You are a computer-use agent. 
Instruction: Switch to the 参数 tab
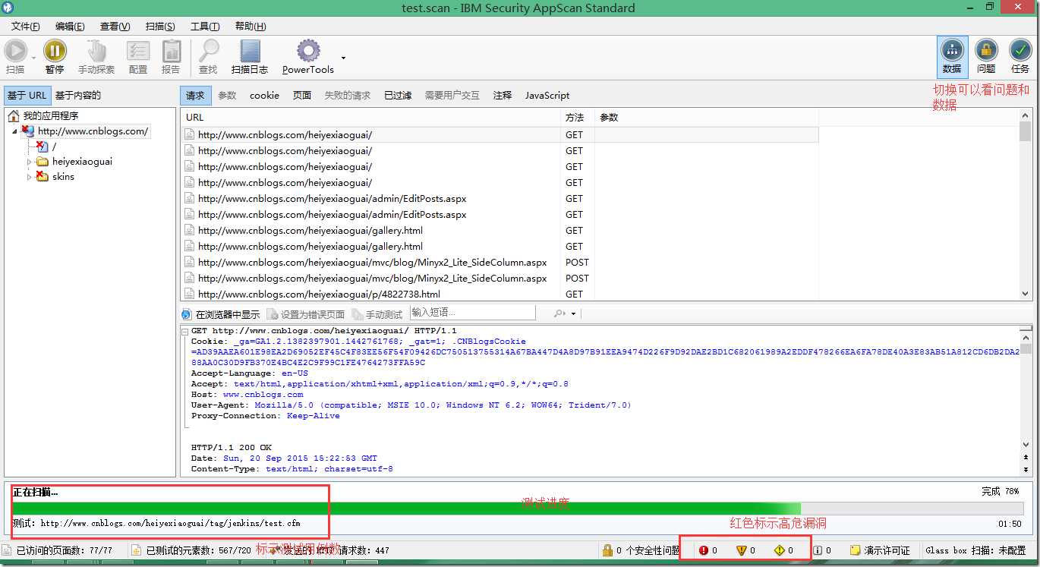pos(227,96)
